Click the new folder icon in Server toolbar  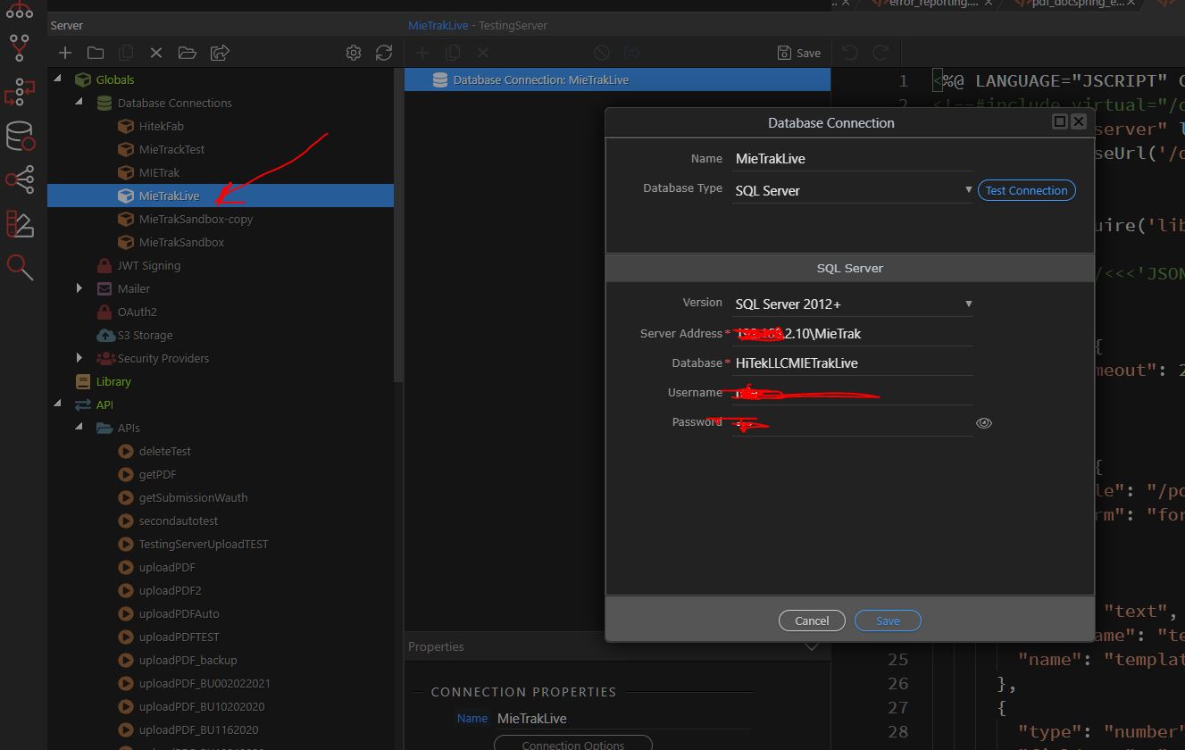(96, 54)
